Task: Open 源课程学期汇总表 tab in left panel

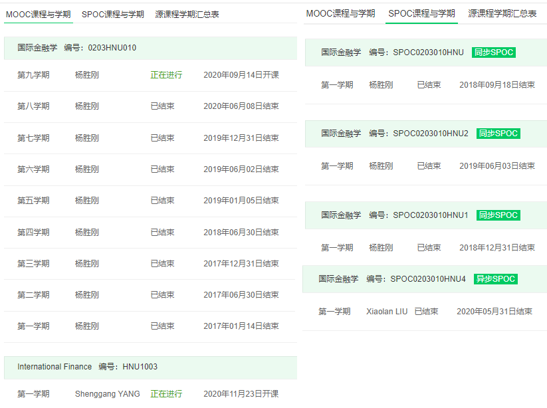Action: coord(187,14)
